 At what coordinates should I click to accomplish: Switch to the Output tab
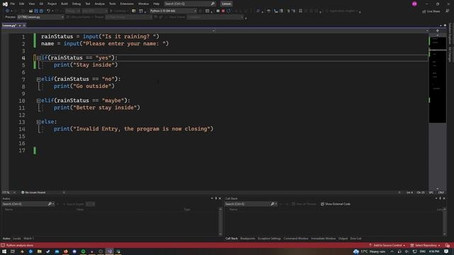pos(343,239)
